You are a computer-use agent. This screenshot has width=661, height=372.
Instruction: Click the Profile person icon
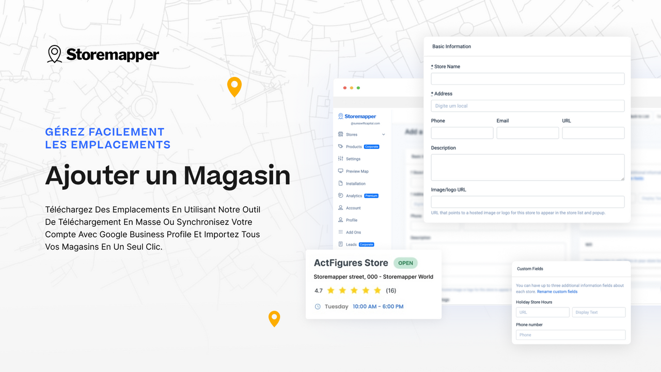[341, 220]
